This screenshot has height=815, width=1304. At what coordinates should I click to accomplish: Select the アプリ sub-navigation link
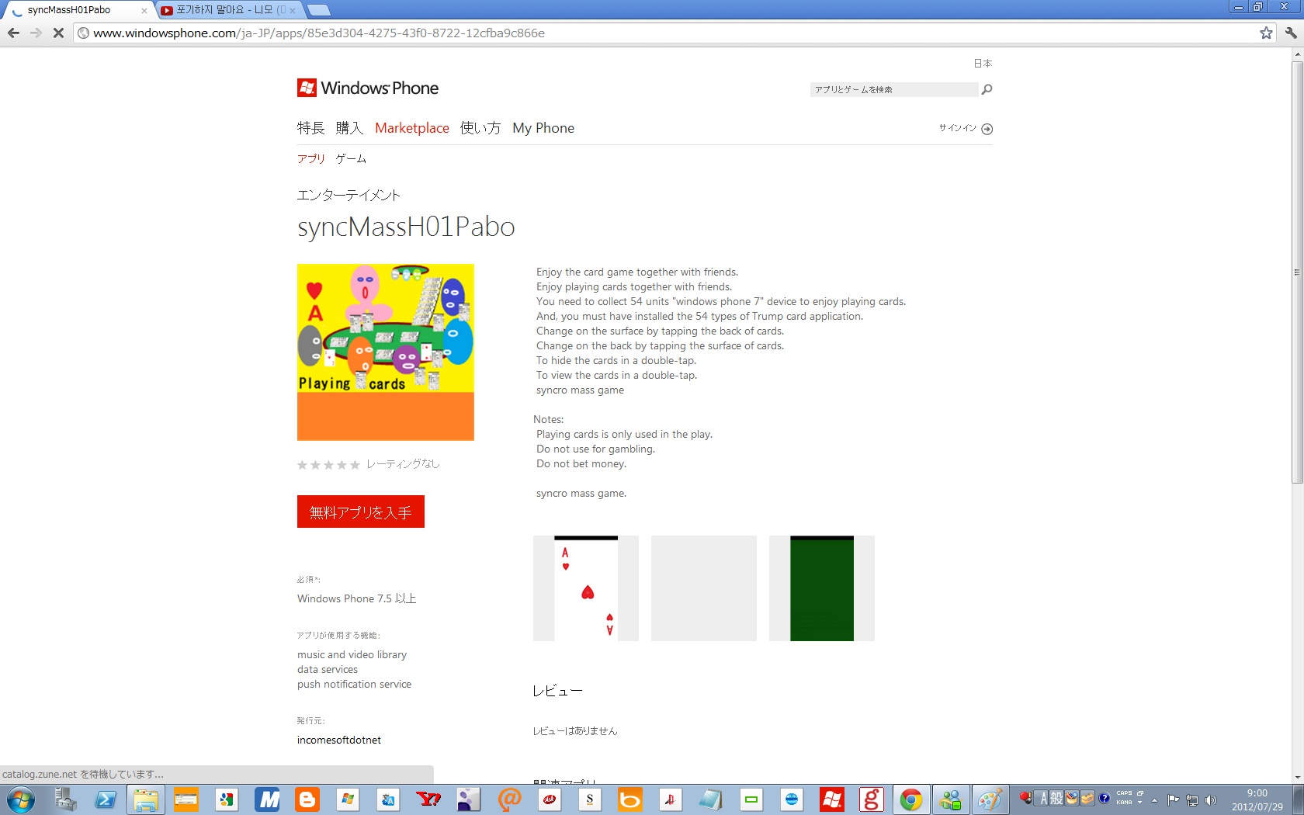[x=311, y=158]
